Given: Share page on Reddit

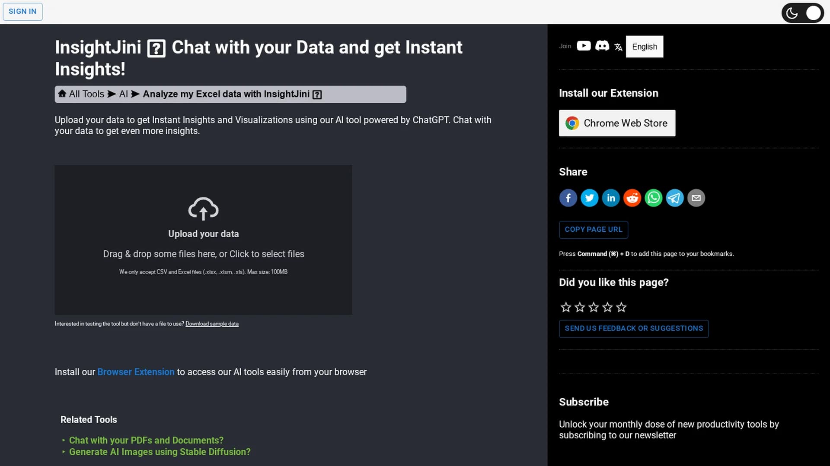Looking at the screenshot, I should [x=632, y=198].
